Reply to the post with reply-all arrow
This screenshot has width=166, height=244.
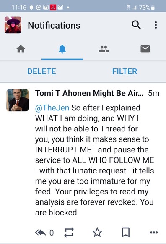click(41, 233)
